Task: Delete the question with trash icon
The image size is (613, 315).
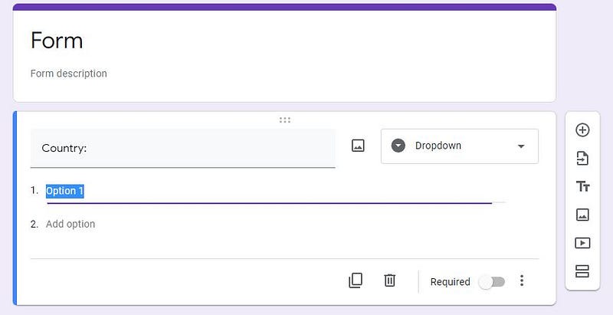Action: click(x=389, y=281)
